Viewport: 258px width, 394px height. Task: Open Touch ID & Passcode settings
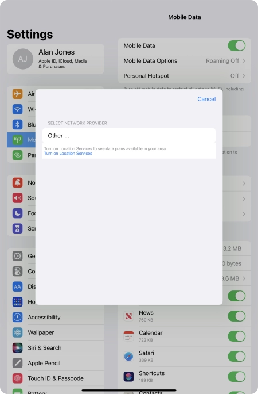(x=56, y=378)
